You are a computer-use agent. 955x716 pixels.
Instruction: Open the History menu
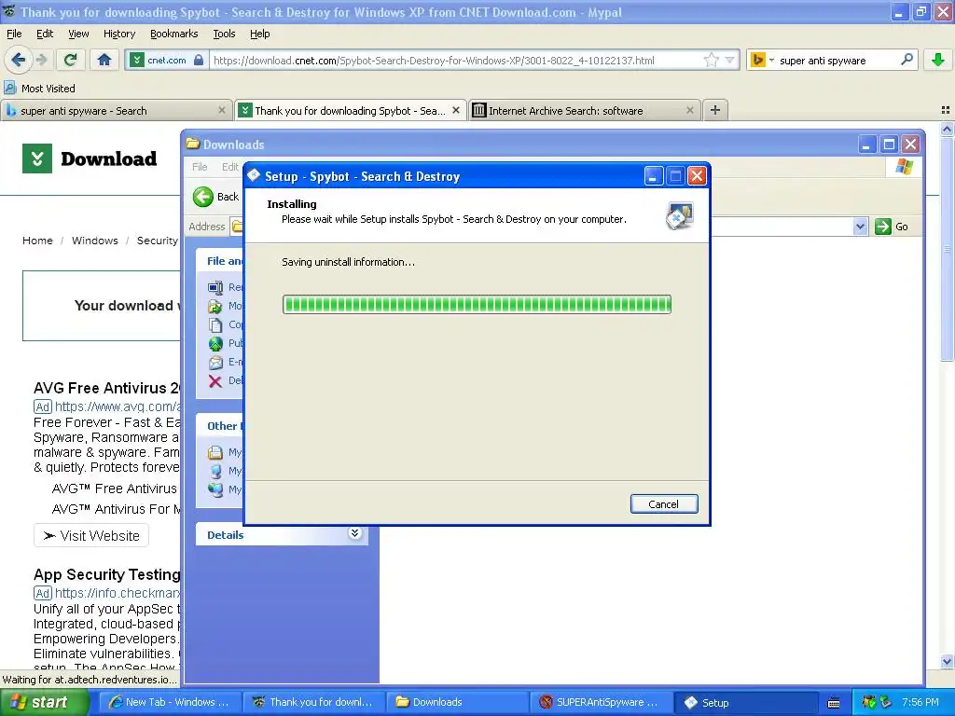(118, 34)
